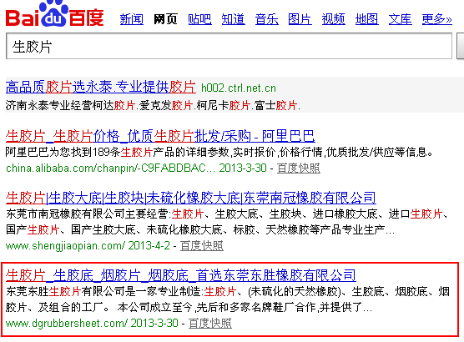Open the 新闻 news tab
This screenshot has width=464, height=342.
click(x=132, y=19)
